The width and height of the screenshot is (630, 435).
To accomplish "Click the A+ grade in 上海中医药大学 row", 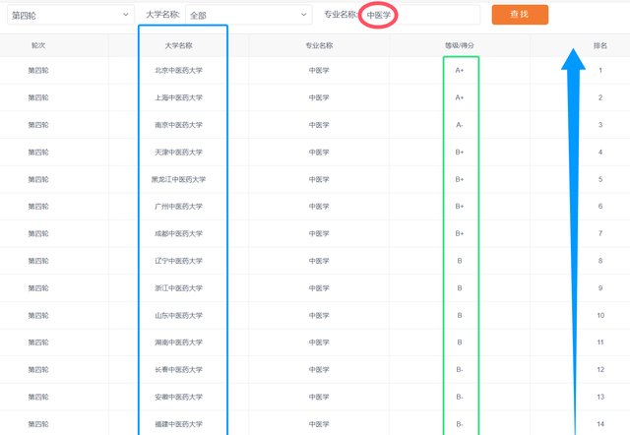I will click(x=460, y=97).
